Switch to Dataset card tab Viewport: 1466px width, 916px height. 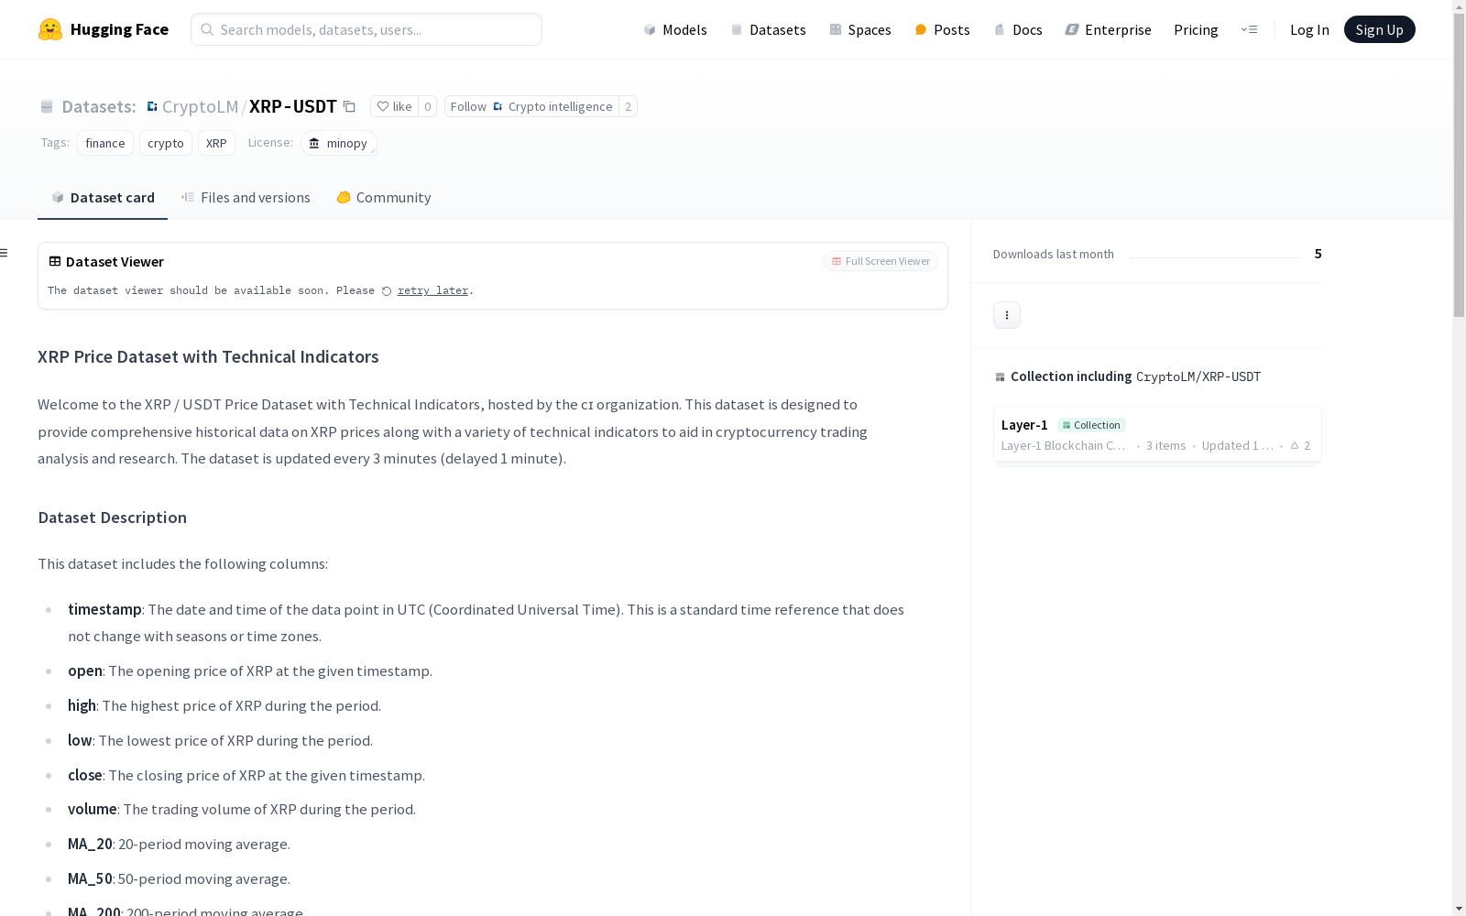pyautogui.click(x=103, y=197)
